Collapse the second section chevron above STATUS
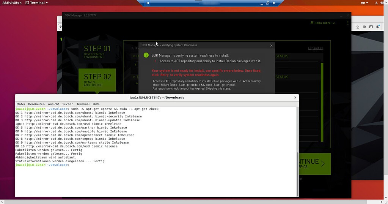Screen dimensions: 388x204 click(x=134, y=77)
